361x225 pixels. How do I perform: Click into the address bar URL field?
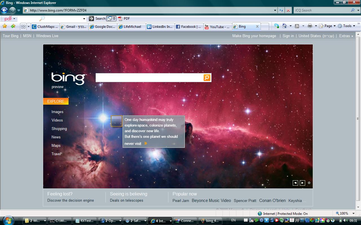[x=148, y=10]
